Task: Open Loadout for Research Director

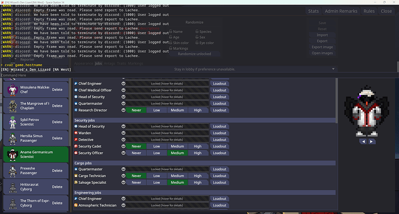Action: pos(220,110)
